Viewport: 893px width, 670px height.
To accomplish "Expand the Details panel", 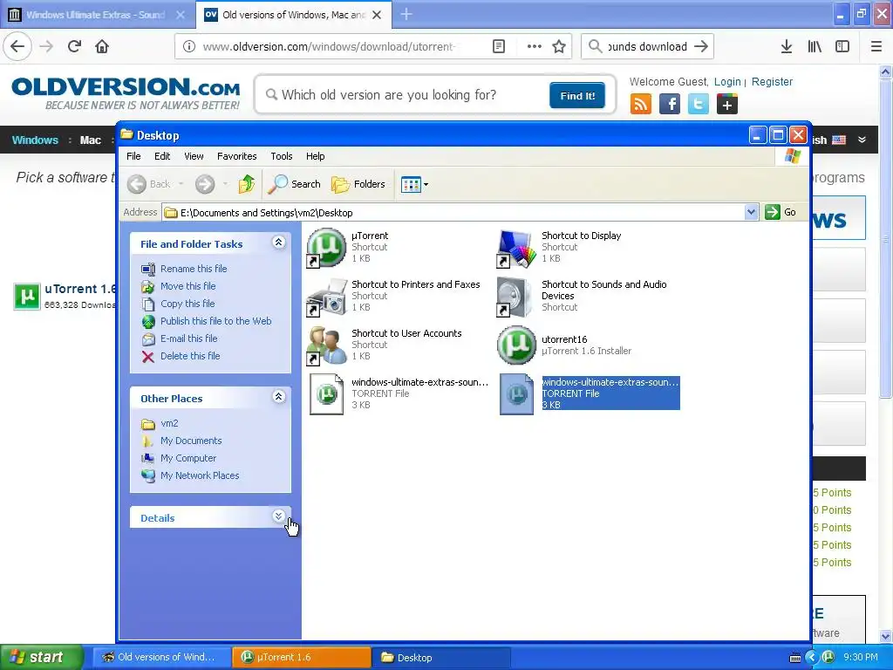I will pos(278,516).
